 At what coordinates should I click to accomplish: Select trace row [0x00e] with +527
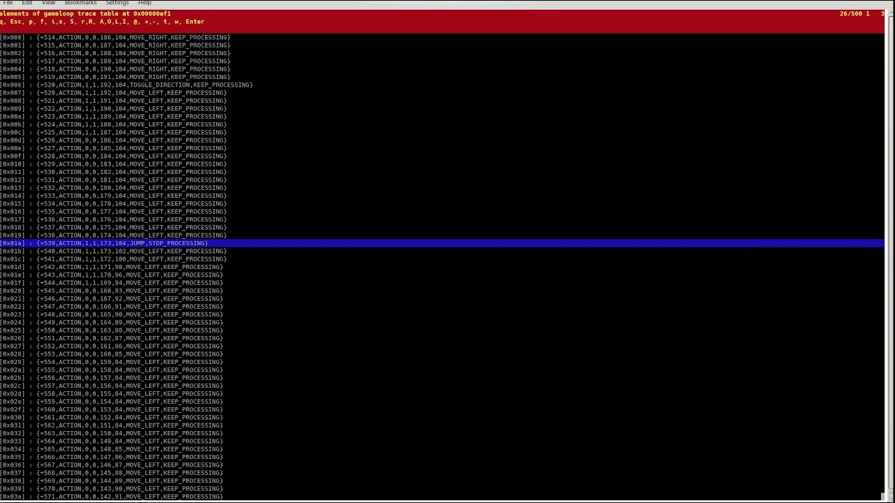click(x=113, y=148)
